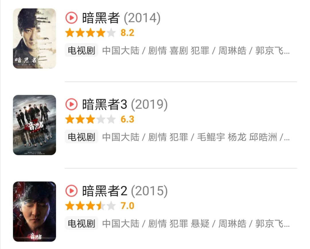This screenshot has width=310, height=249.
Task: Click the 剧情 犯罪 悬疑 description line
Action: (x=196, y=224)
